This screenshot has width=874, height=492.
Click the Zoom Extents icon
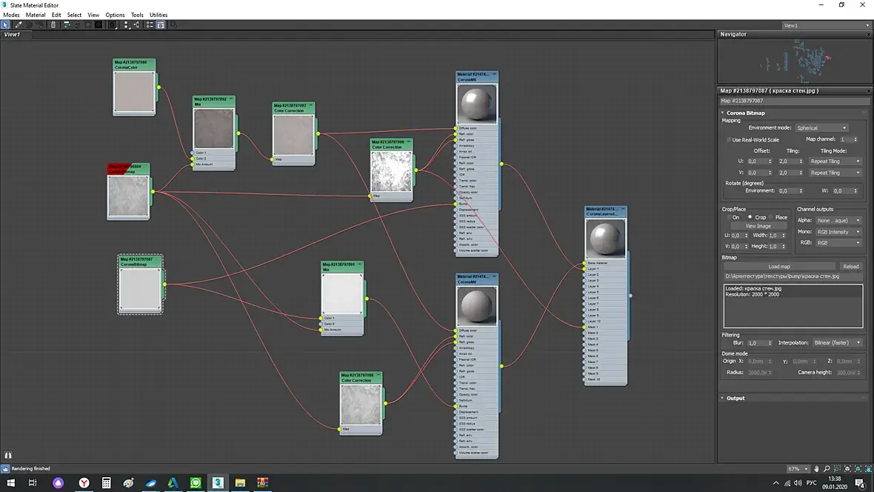848,468
